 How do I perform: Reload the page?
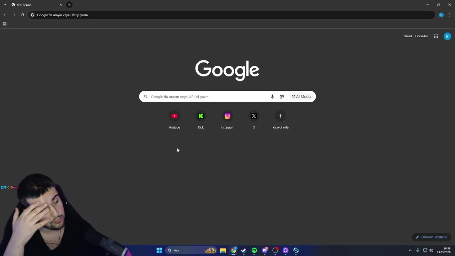pyautogui.click(x=22, y=15)
